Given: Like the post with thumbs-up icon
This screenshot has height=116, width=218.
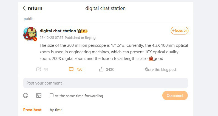Looking at the screenshot, I should tap(101, 69).
